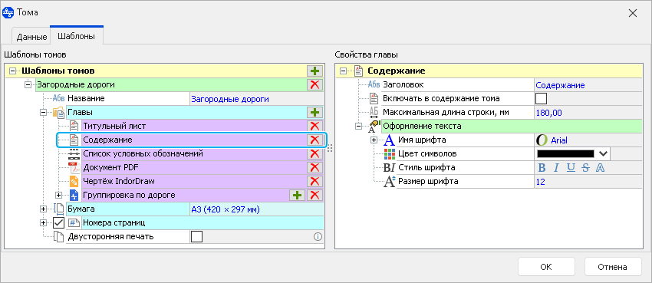Delete the Титульный лист chapter
652x283 pixels.
coord(314,127)
